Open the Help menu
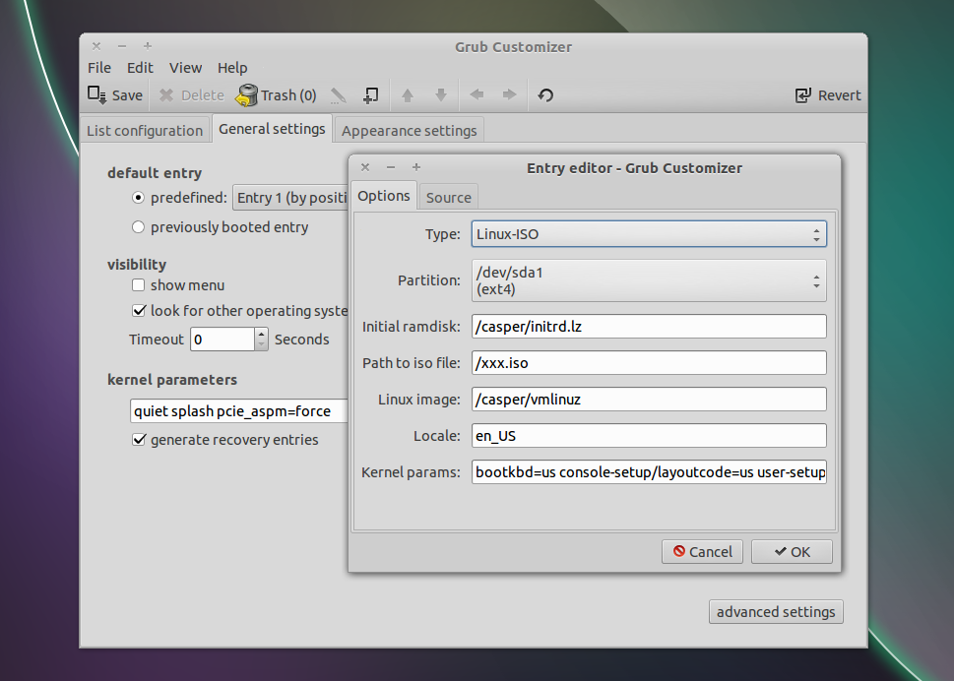Viewport: 954px width, 681px height. pyautogui.click(x=232, y=68)
